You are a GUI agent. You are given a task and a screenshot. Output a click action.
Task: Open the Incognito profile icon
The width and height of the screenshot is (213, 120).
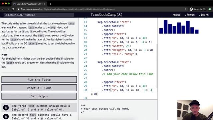pos(191,9)
